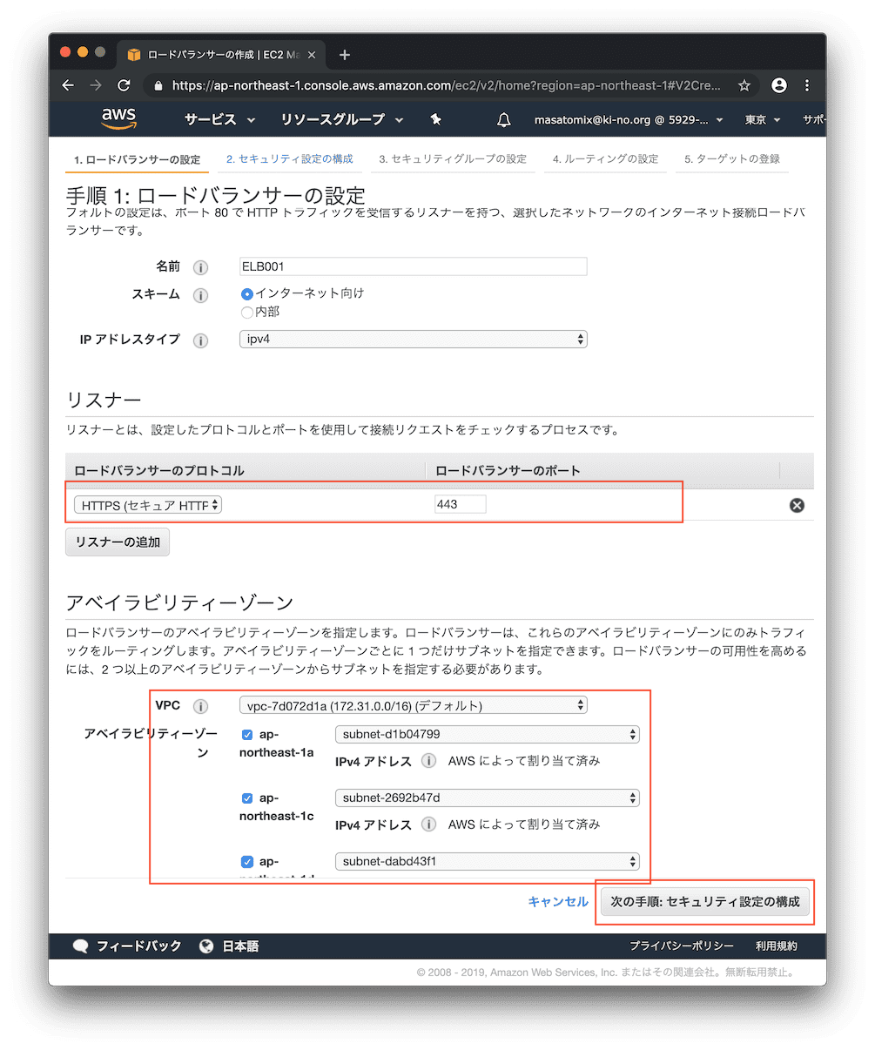Select the インターネット向け scheme radio button
The image size is (875, 1050).
246,294
